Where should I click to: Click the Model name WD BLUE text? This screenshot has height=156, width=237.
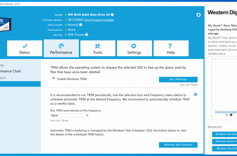tap(89, 15)
